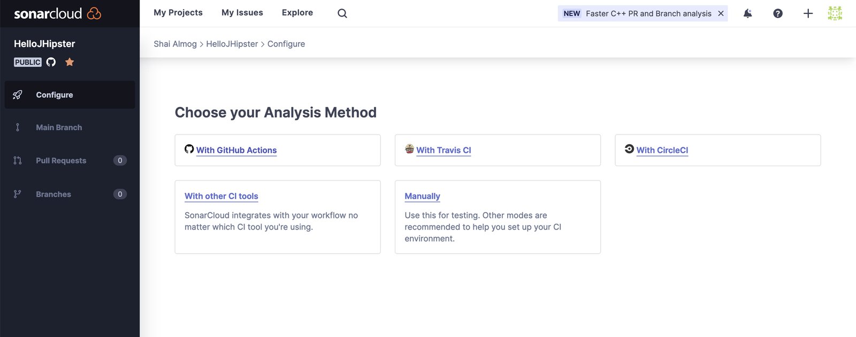Click the Shai Almog breadcrumb
This screenshot has height=337, width=856.
pyautogui.click(x=175, y=44)
